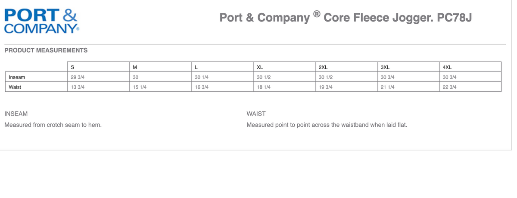This screenshot has height=198, width=517.
Task: Select the 2XL size column header
Action: [x=323, y=67]
